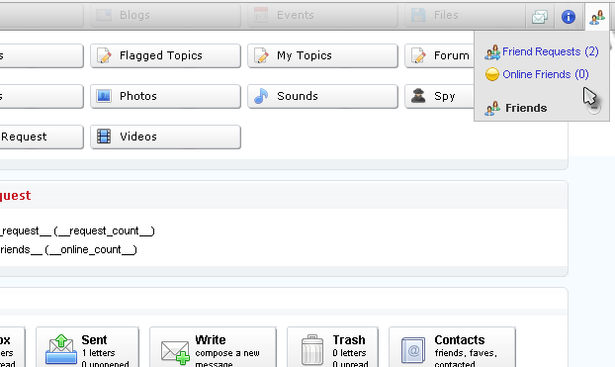Open the Photos button

[165, 96]
